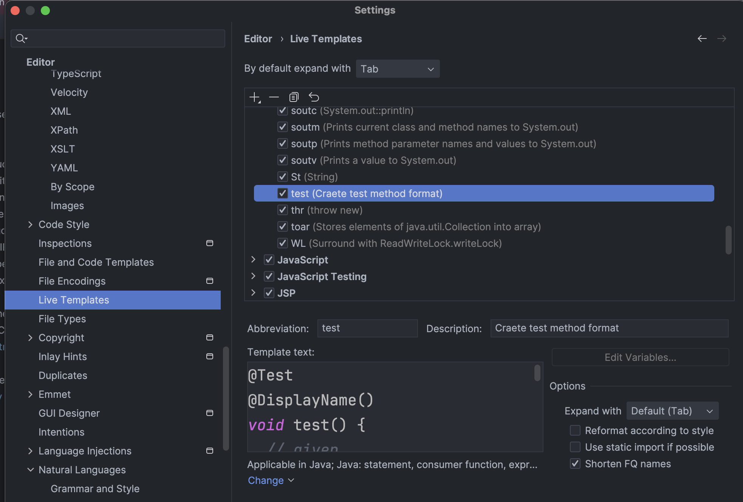Click the project-level icon beside Inspections
743x502 pixels.
click(210, 243)
